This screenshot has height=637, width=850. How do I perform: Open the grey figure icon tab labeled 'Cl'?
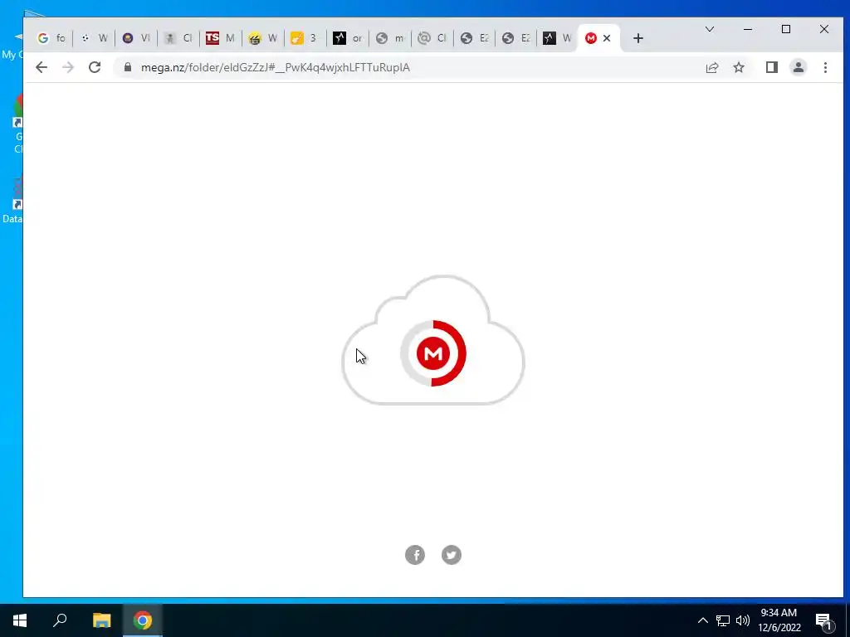[x=178, y=38]
